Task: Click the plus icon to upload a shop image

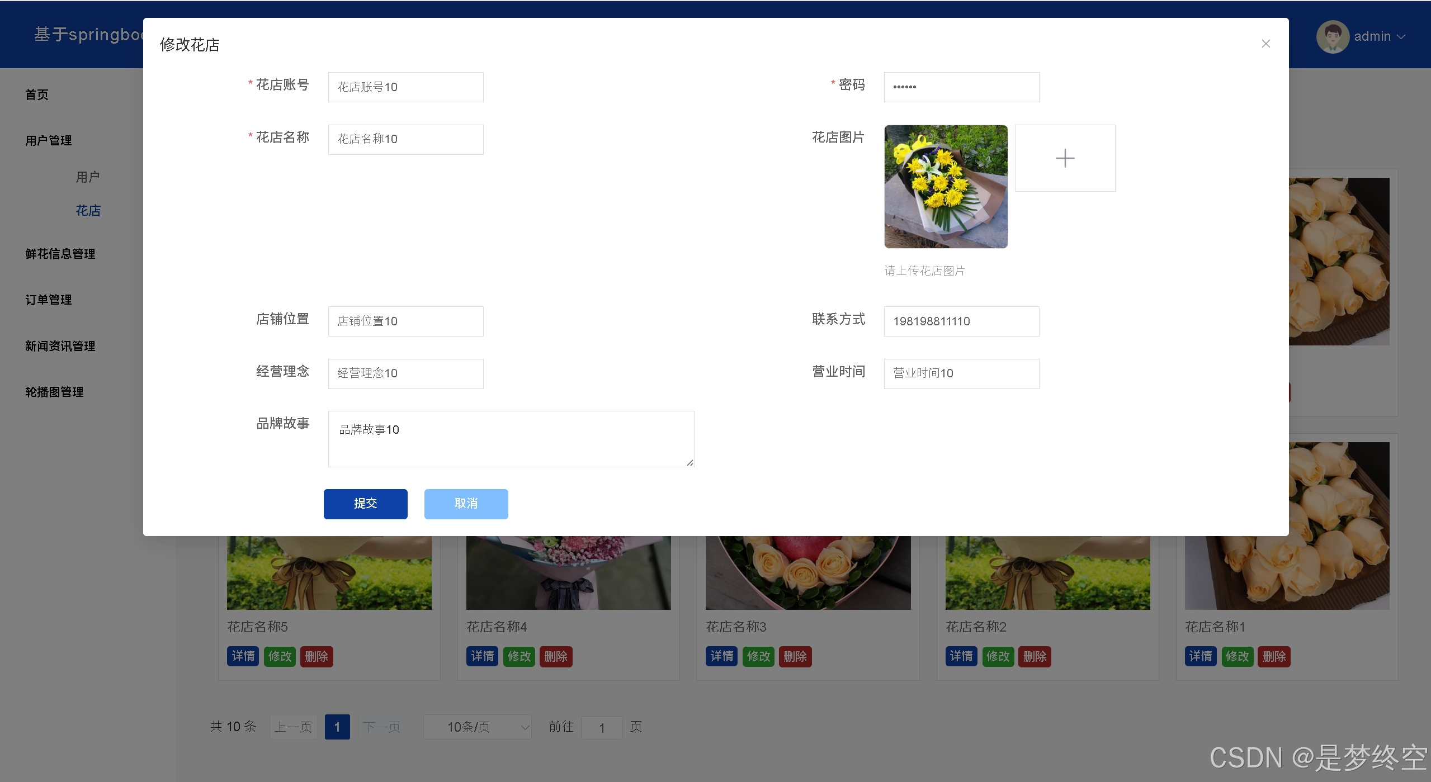Action: click(x=1064, y=158)
